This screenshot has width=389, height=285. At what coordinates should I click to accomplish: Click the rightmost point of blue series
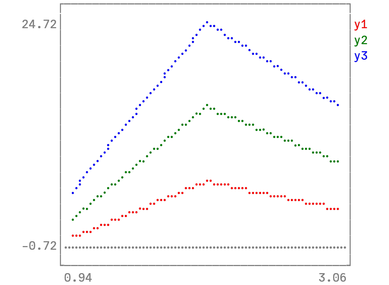click(x=338, y=105)
